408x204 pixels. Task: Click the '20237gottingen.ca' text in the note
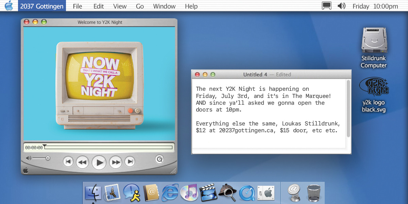coord(247,130)
